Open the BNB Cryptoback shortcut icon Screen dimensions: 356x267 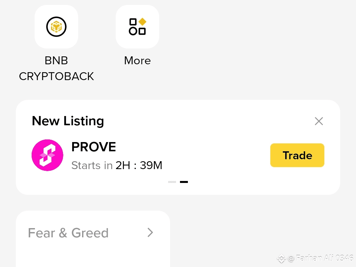pos(56,27)
